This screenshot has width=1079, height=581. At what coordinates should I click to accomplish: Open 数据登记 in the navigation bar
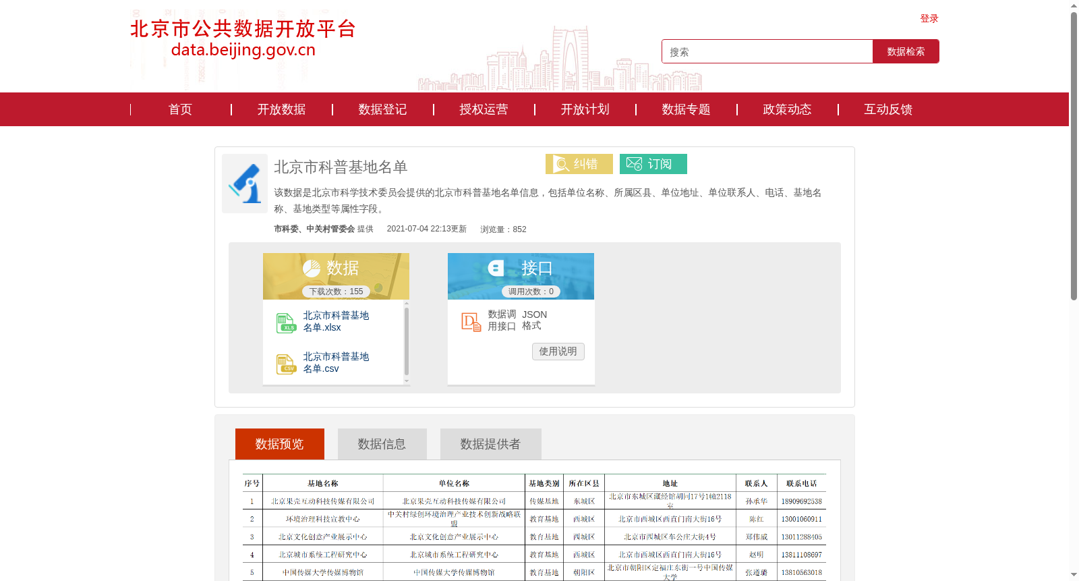coord(382,109)
